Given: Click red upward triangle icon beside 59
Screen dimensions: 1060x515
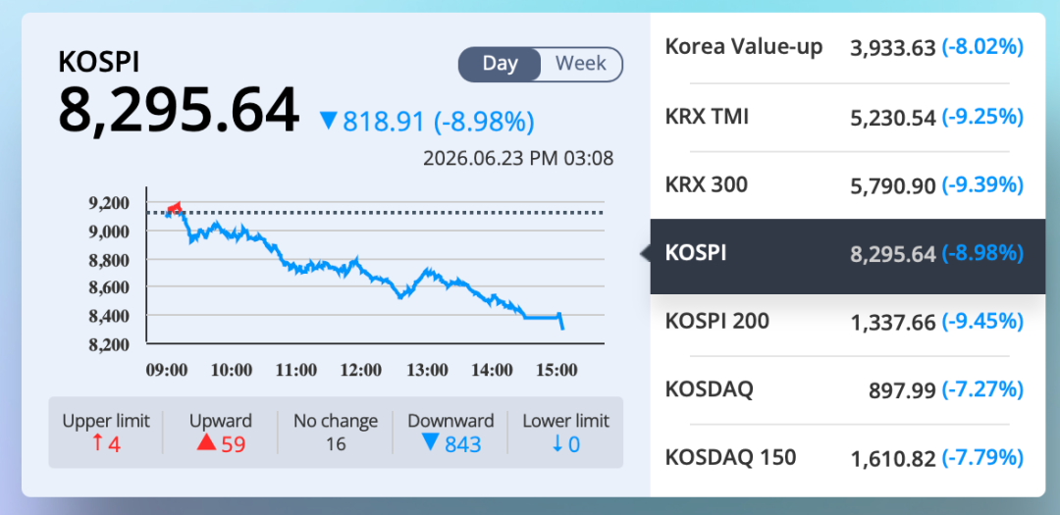Looking at the screenshot, I should point(207,443).
